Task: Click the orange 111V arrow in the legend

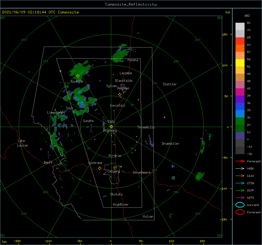Action: click(240, 176)
